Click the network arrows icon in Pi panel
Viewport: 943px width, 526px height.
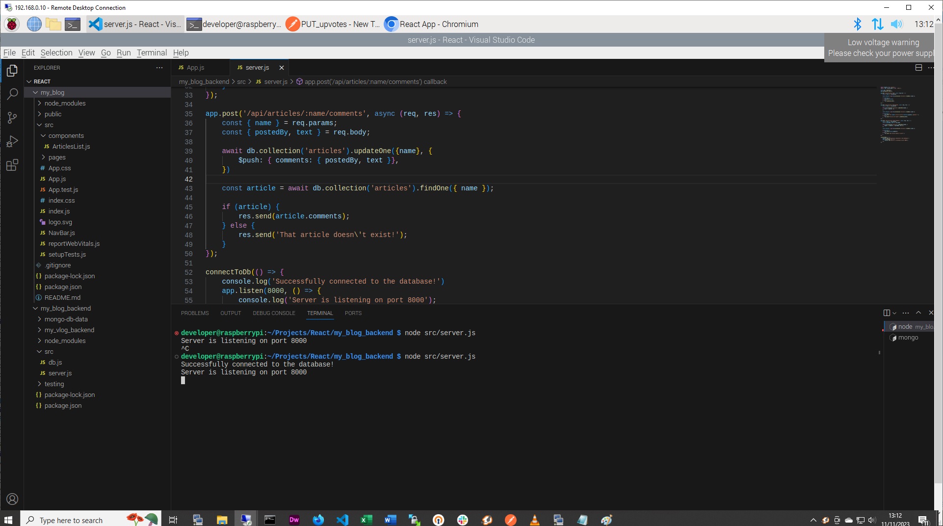click(877, 24)
